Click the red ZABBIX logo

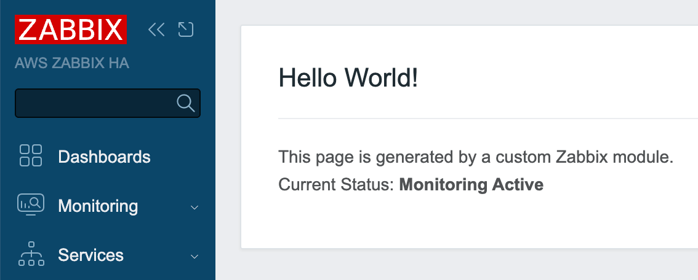point(71,29)
